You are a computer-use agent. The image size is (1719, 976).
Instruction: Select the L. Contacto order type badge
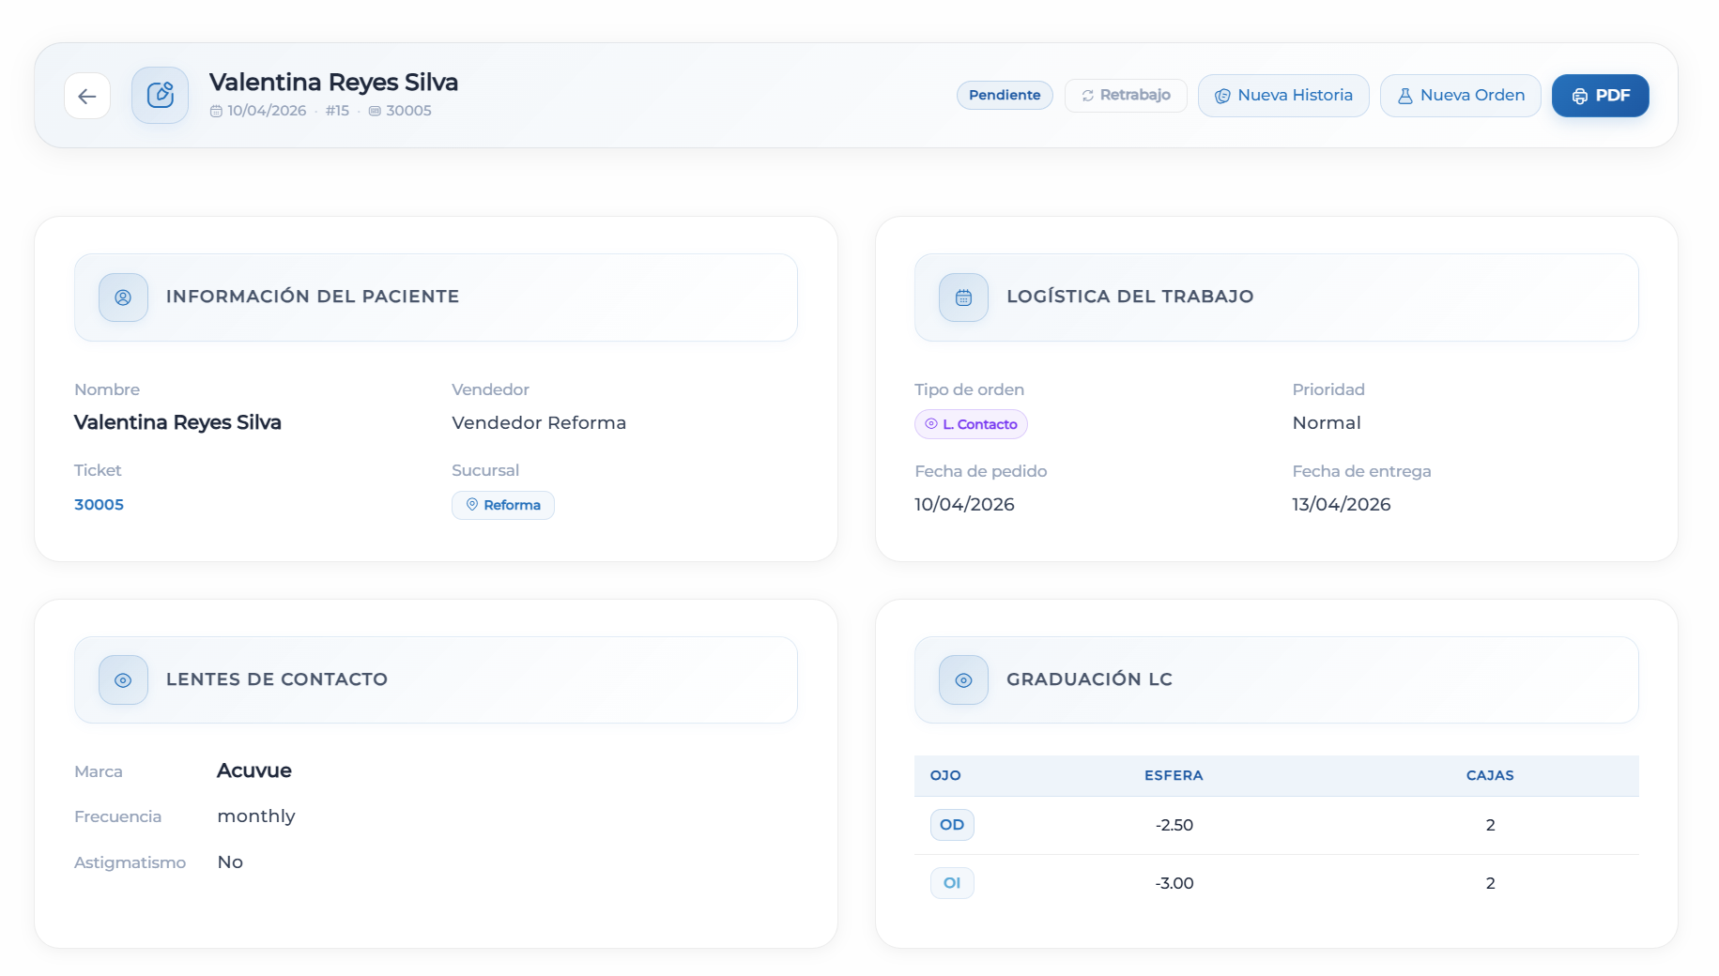point(971,424)
